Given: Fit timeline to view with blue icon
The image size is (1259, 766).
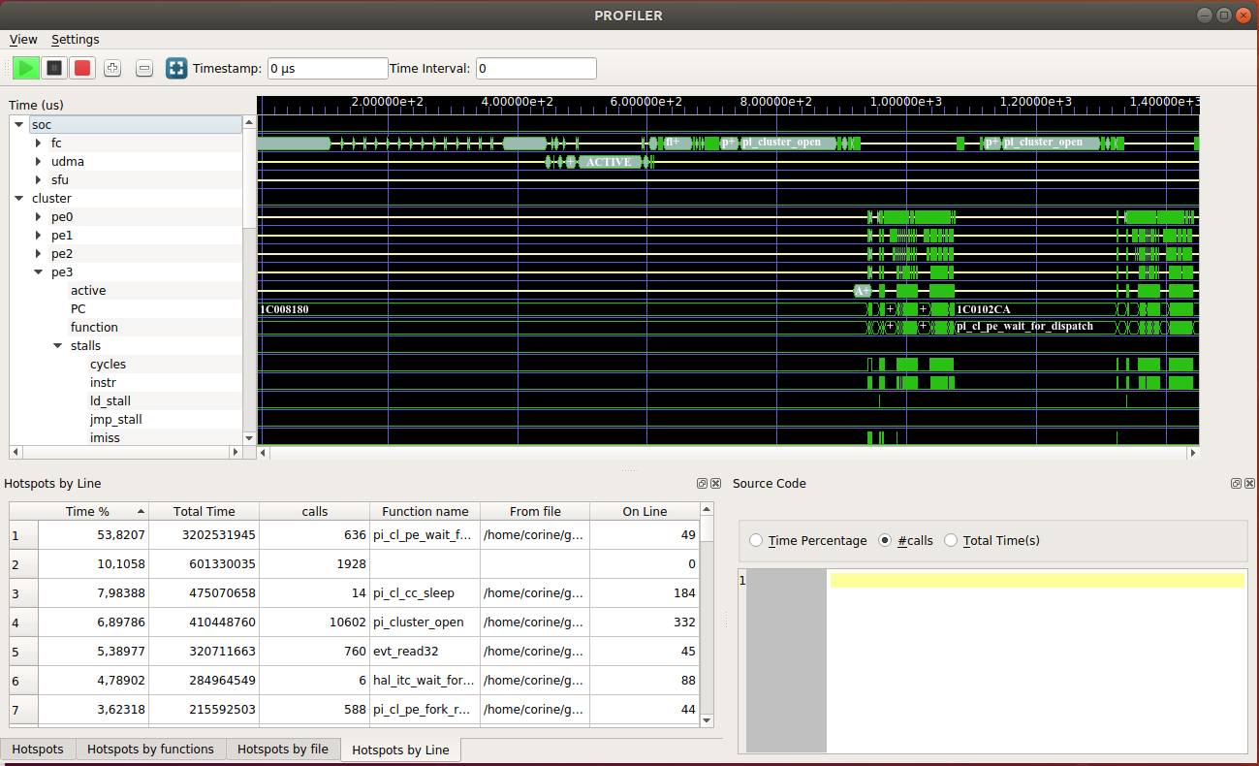Looking at the screenshot, I should point(176,68).
